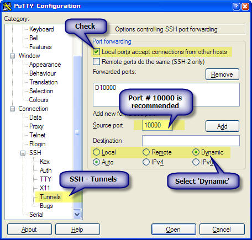Open the Data category

[35, 118]
